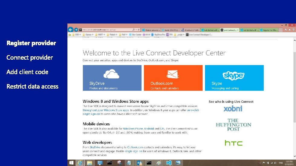Click 'See who is using Live Connect' text
The image size is (296, 166).
click(231, 102)
